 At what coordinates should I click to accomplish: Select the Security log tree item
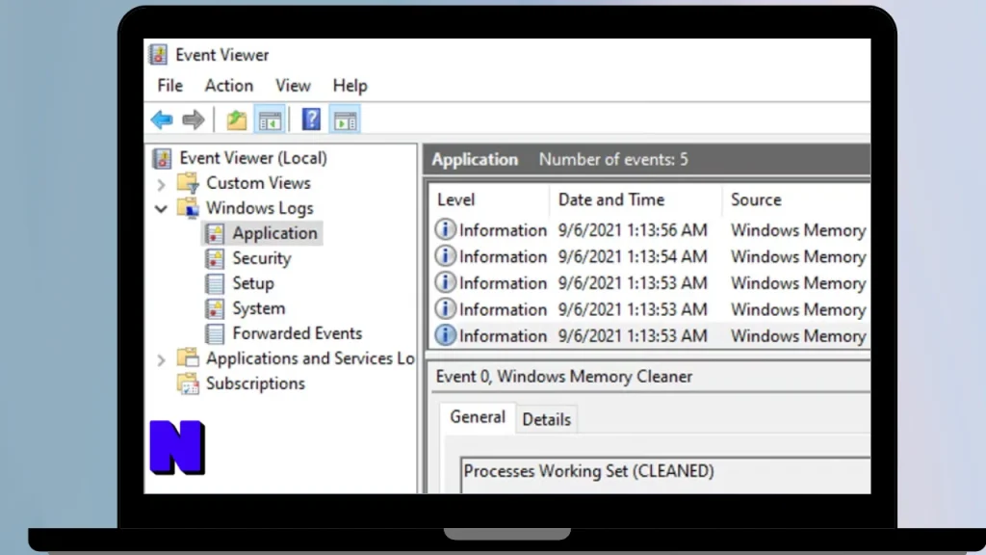point(262,258)
